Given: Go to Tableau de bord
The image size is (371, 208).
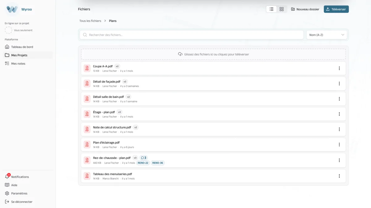Looking at the screenshot, I should (28, 47).
